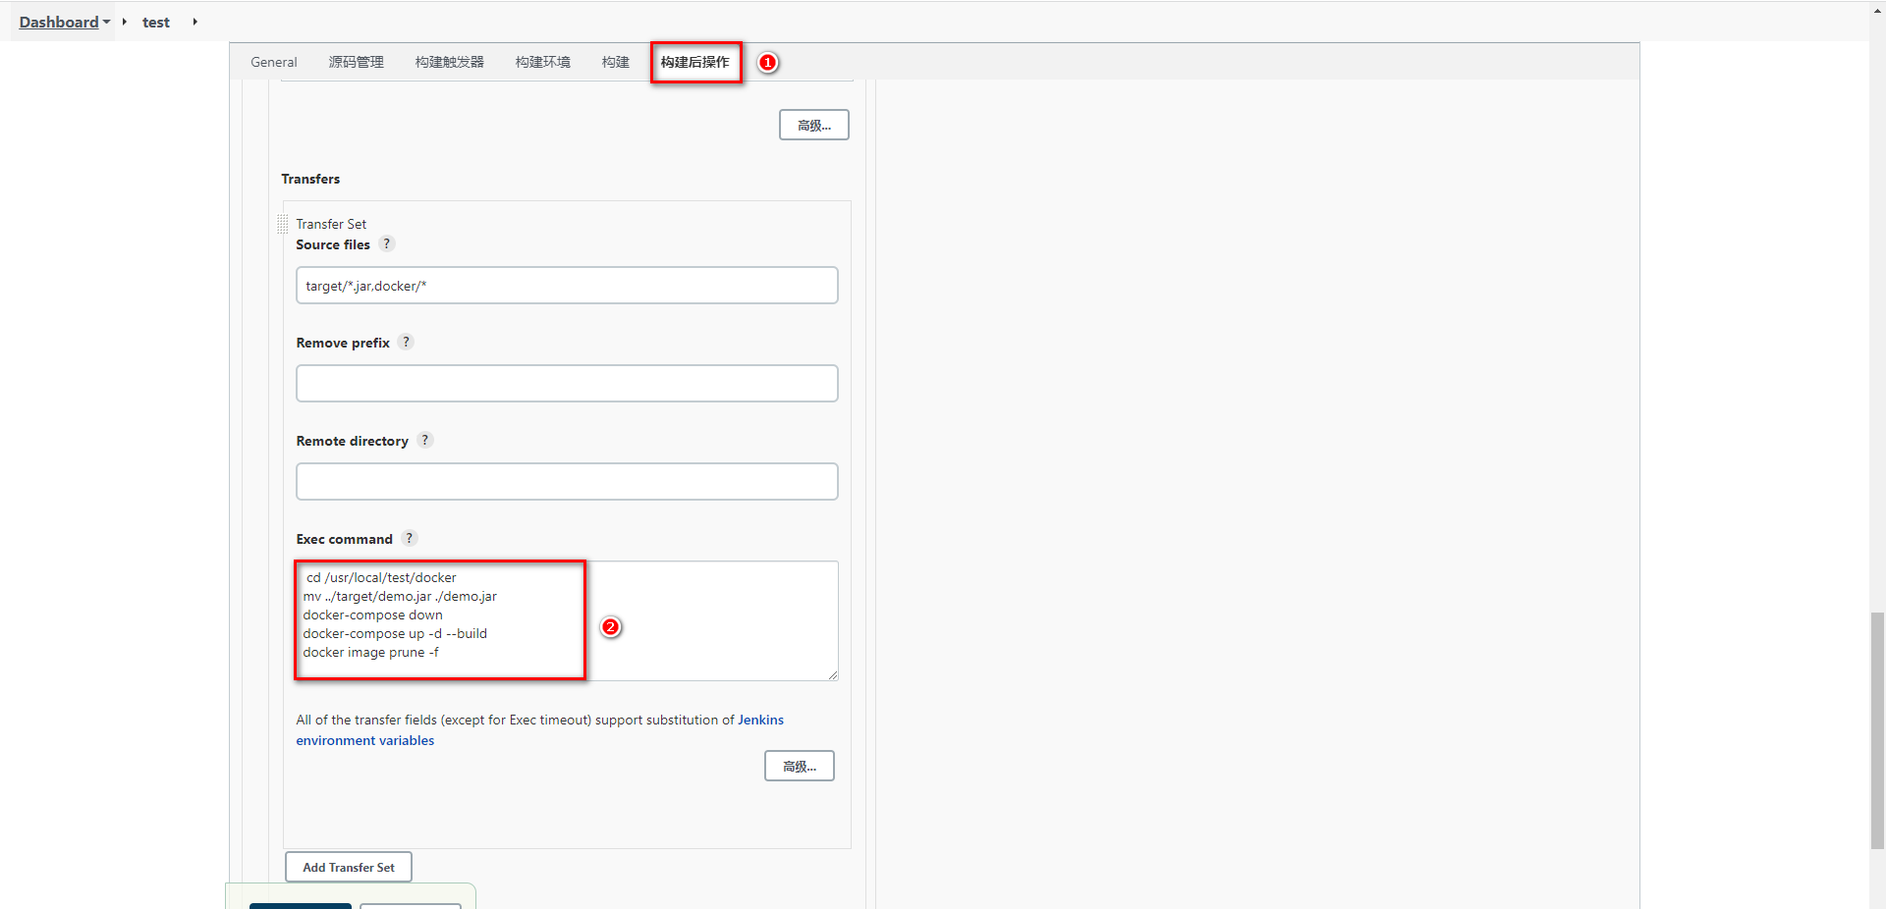This screenshot has height=909, width=1886.
Task: Switch to the 构建后操作 tab
Action: click(x=695, y=62)
